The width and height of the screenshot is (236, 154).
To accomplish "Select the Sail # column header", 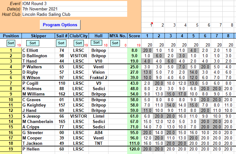I will 62,36.
